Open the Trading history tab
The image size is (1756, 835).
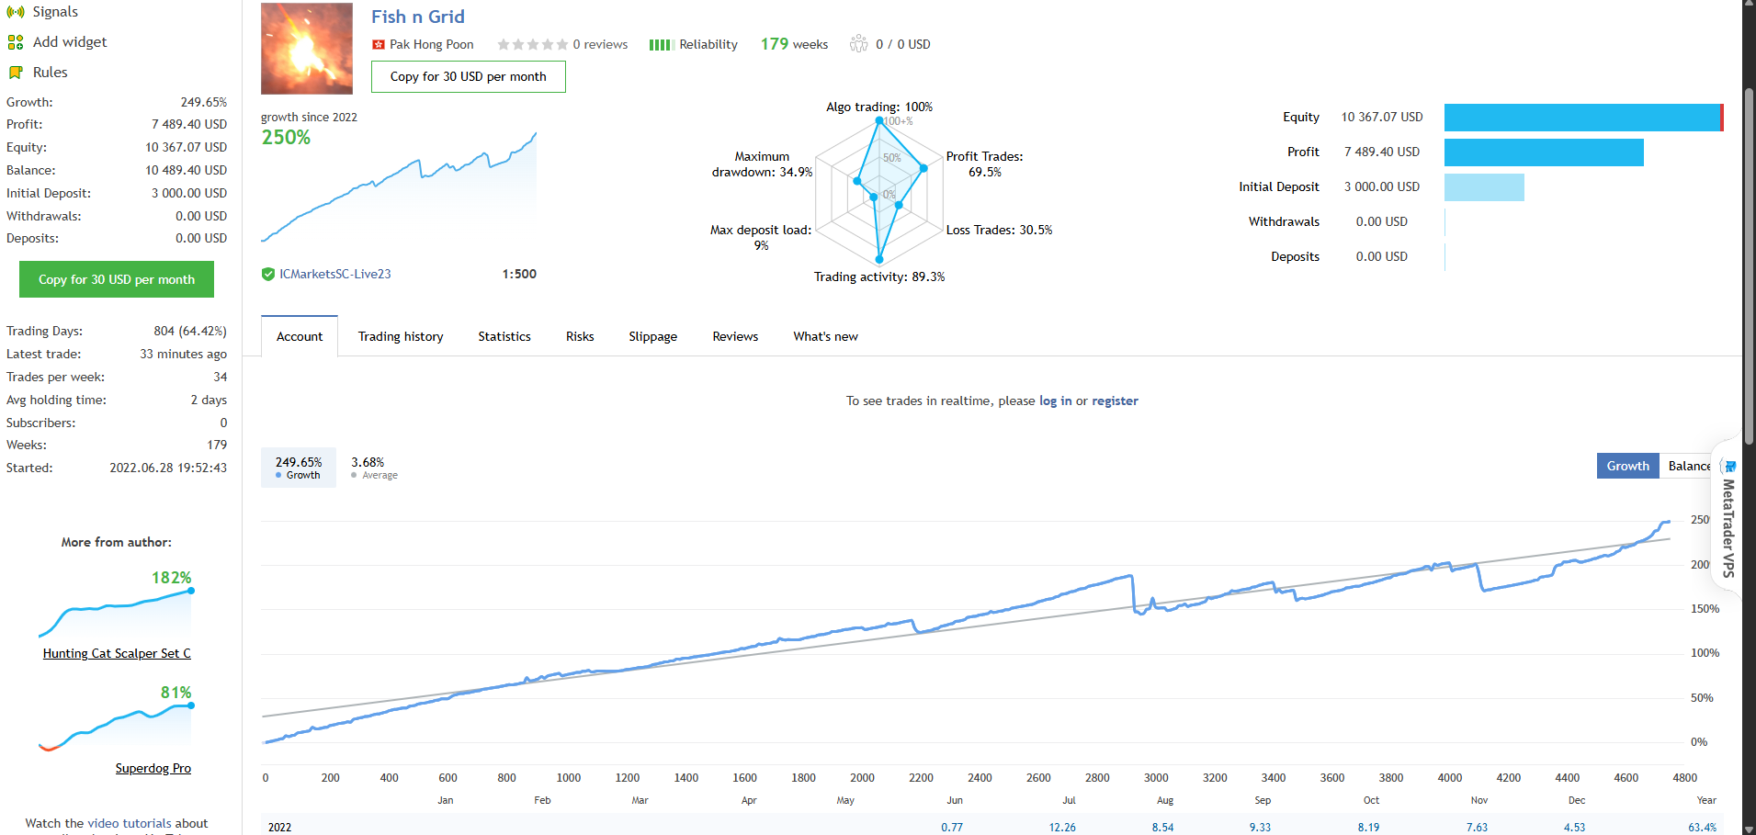[401, 336]
